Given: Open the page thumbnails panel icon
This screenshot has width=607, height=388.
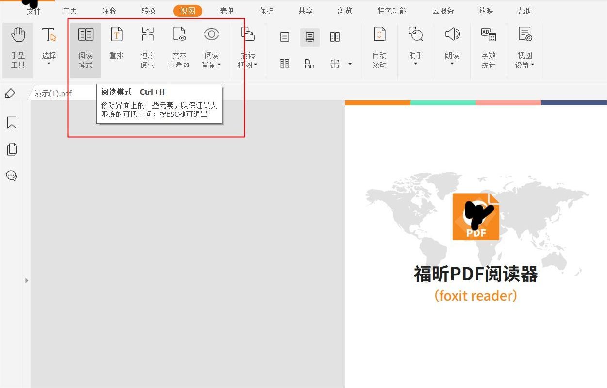Looking at the screenshot, I should point(12,149).
